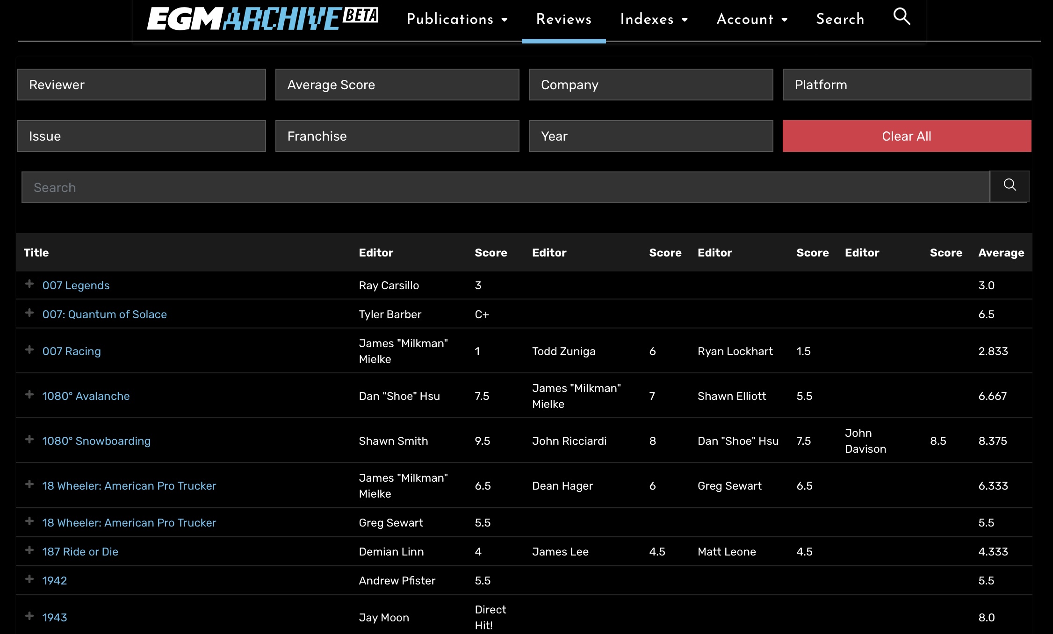This screenshot has width=1053, height=634.
Task: Open the 18 Wheeler link reviewed by Greg Sewart alone
Action: (129, 523)
